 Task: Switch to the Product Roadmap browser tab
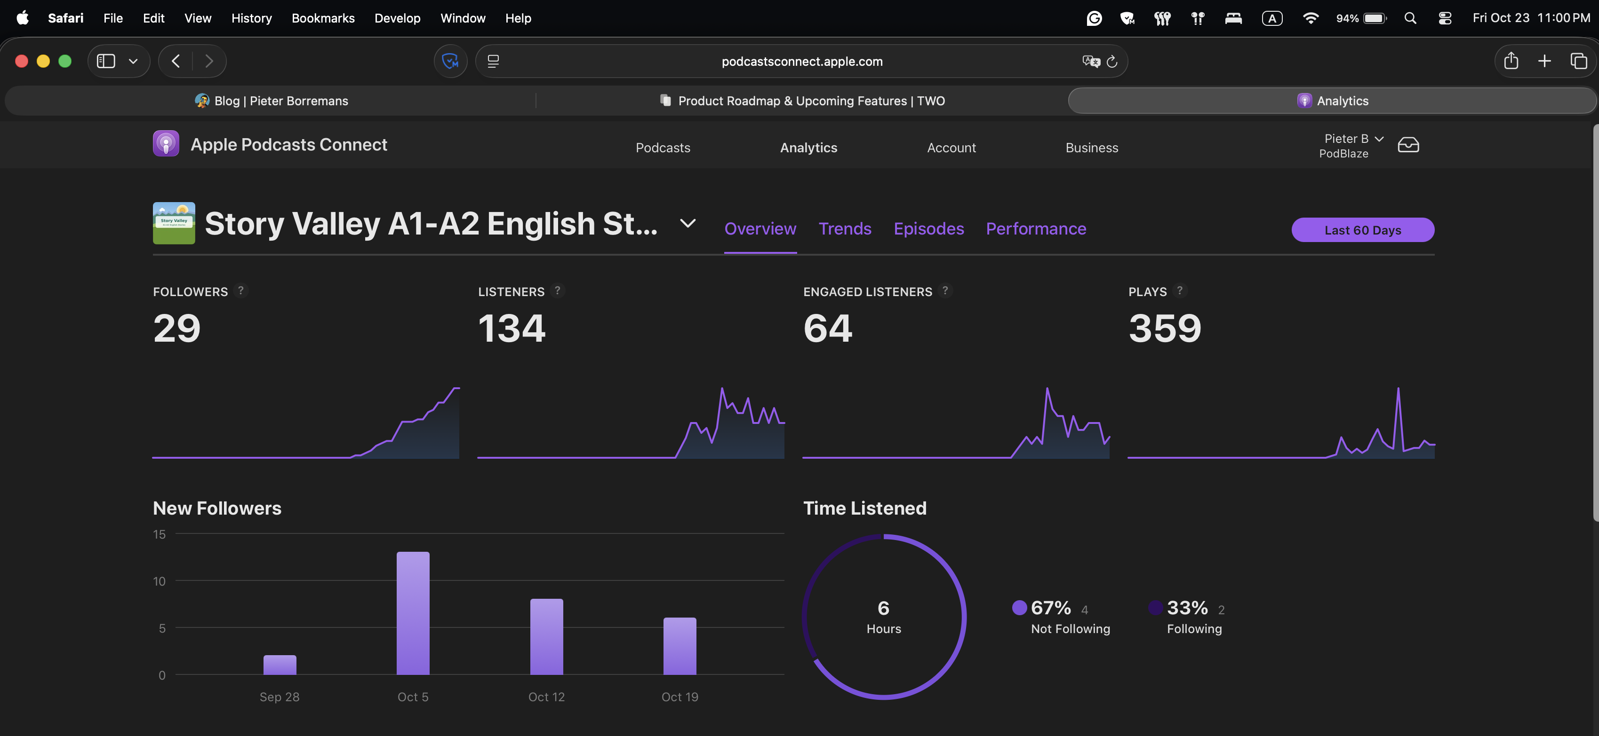[x=802, y=101]
